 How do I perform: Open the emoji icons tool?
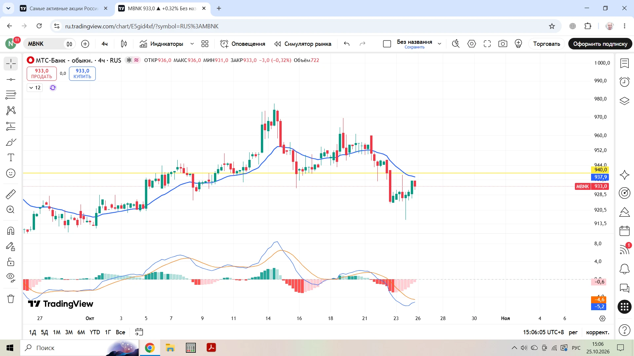[11, 173]
